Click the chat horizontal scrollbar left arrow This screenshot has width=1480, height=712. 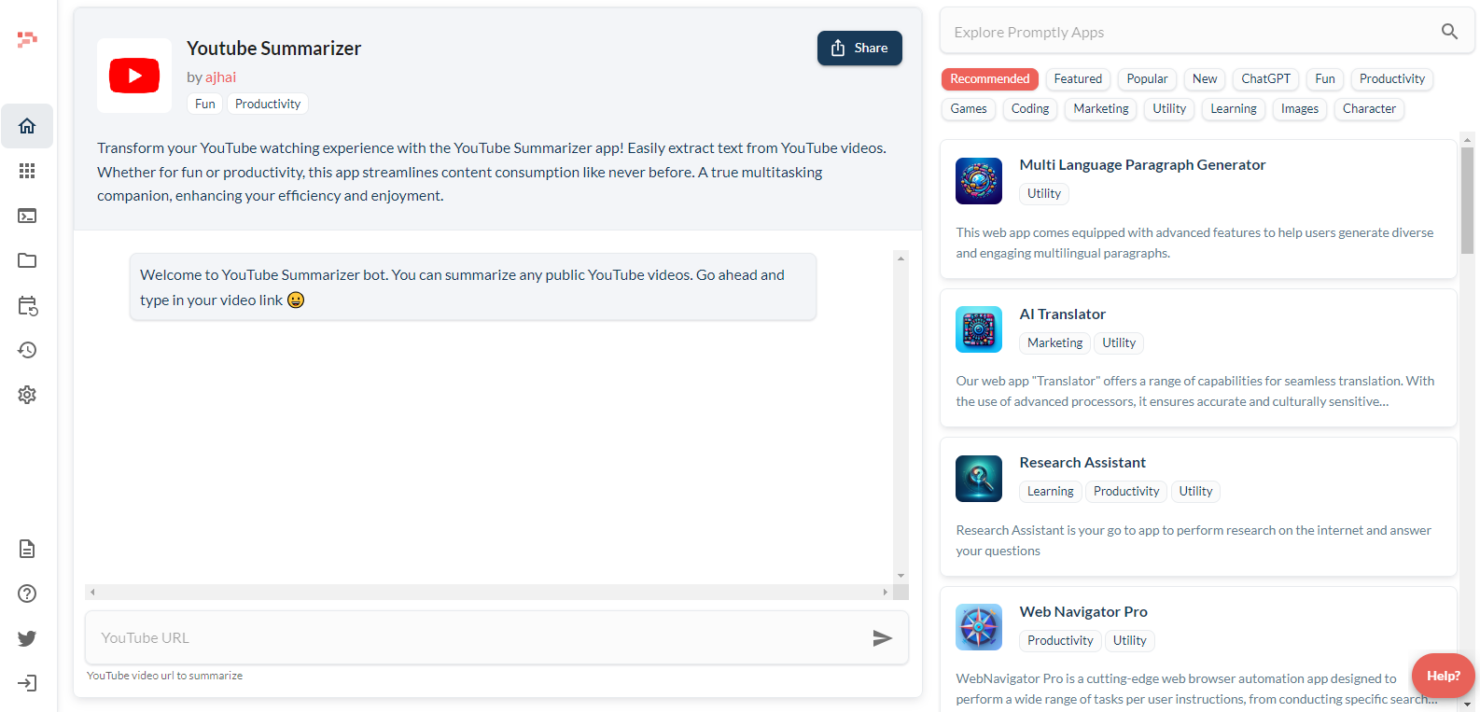92,592
